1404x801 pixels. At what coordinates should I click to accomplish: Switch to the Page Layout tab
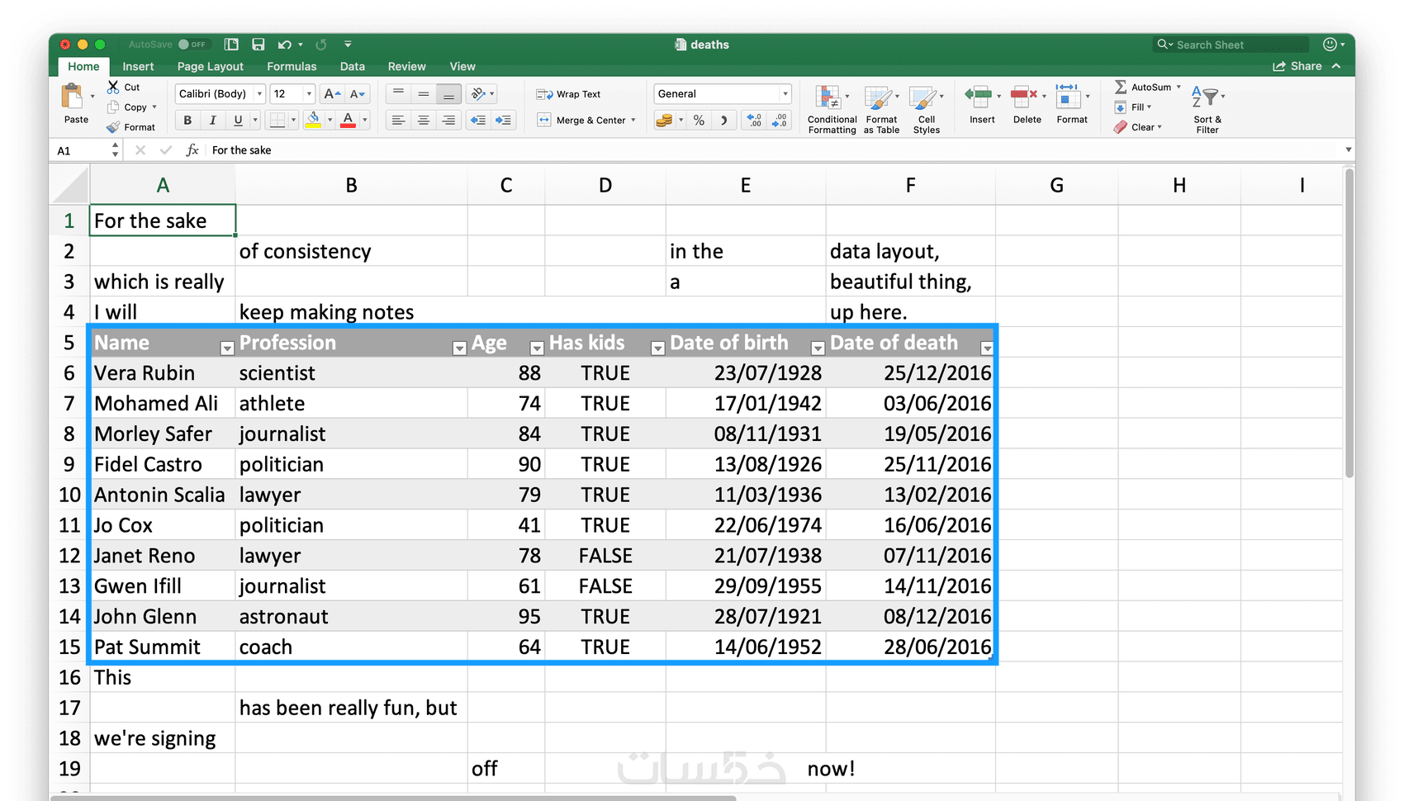pyautogui.click(x=210, y=67)
